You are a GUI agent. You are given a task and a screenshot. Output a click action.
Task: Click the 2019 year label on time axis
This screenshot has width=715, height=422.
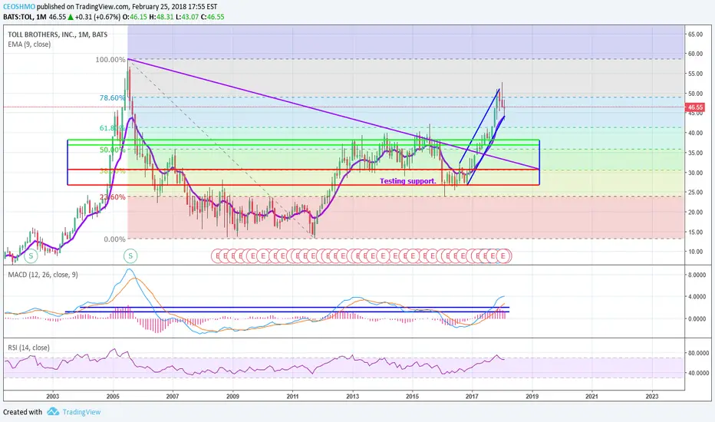pos(532,397)
